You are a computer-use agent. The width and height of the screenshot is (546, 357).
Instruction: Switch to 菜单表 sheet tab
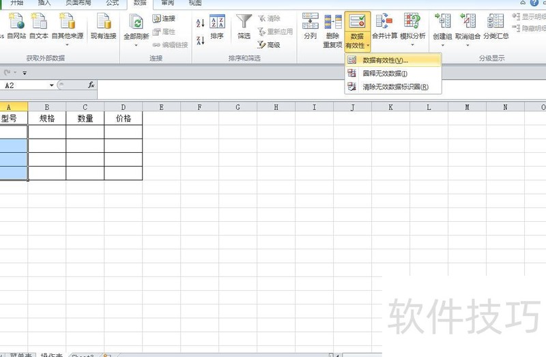[21, 355]
